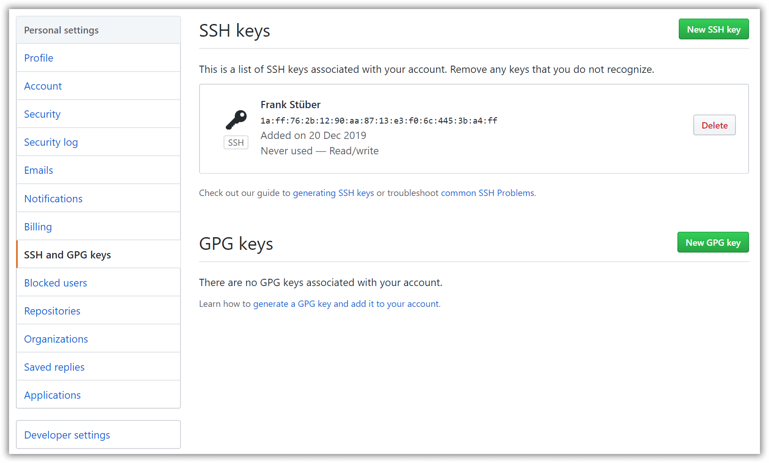The width and height of the screenshot is (769, 463).
Task: Select SSH and GPG keys in sidebar
Action: click(67, 254)
